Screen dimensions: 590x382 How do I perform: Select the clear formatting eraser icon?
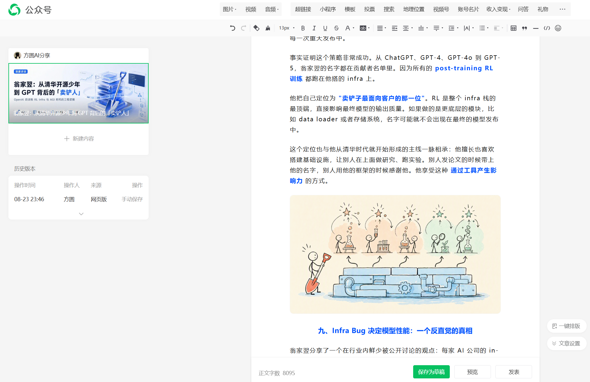256,28
